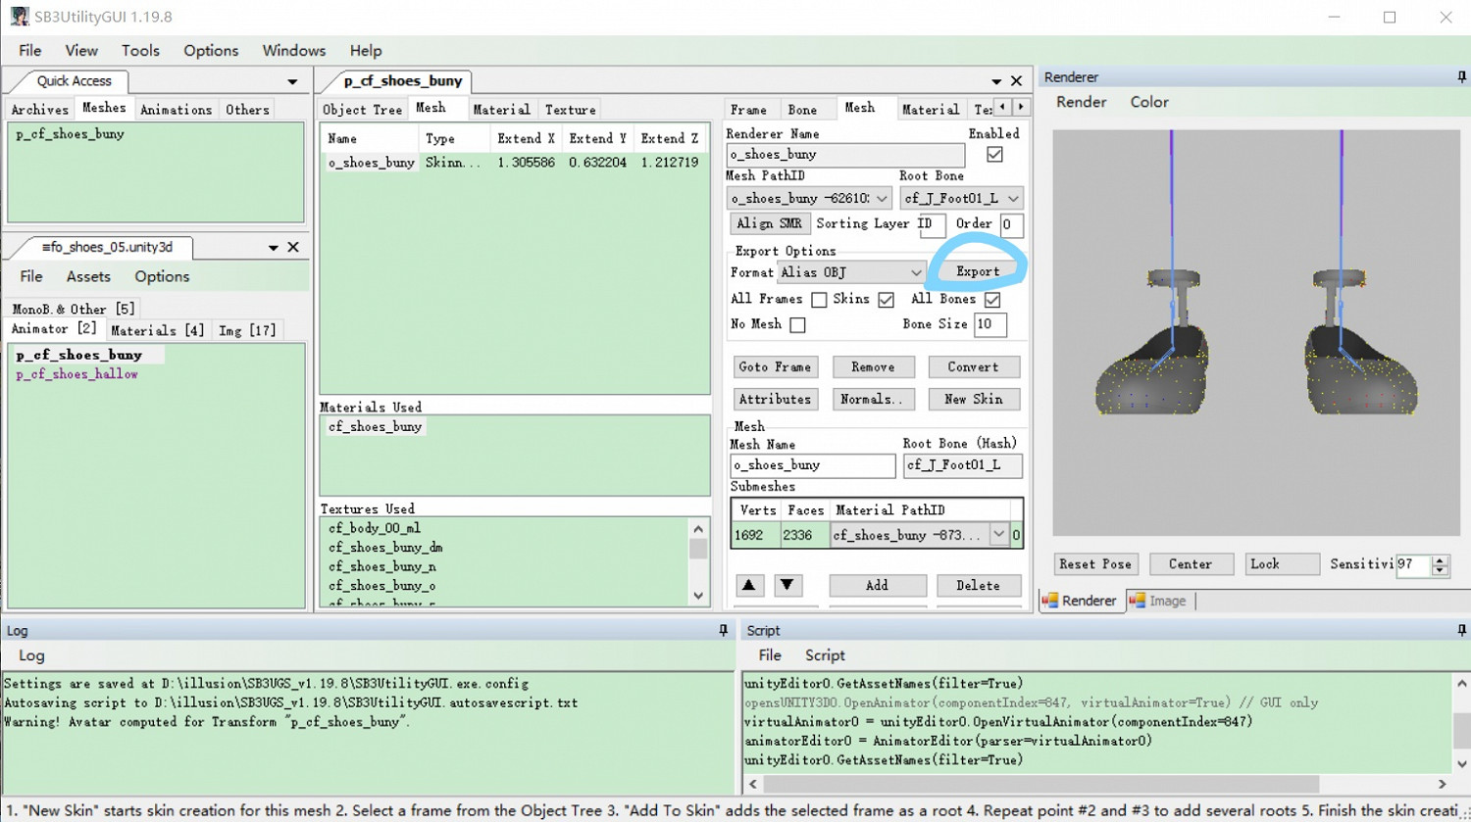The width and height of the screenshot is (1471, 822).
Task: Check the No Mesh option
Action: 797,324
